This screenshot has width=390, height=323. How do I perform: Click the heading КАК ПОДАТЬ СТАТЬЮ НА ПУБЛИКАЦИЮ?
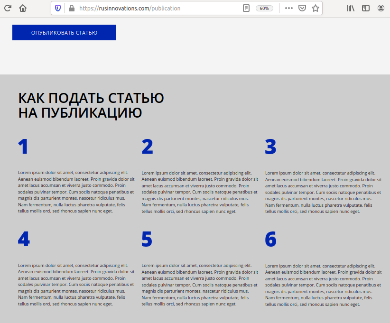pyautogui.click(x=91, y=105)
